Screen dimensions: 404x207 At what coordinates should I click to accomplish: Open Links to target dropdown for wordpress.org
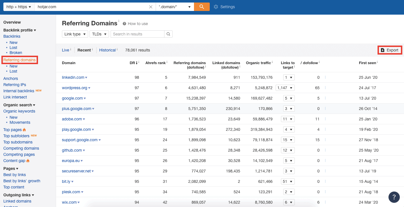point(285,88)
